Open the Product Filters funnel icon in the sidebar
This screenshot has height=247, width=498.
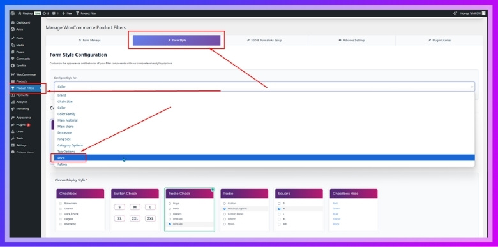coord(13,88)
